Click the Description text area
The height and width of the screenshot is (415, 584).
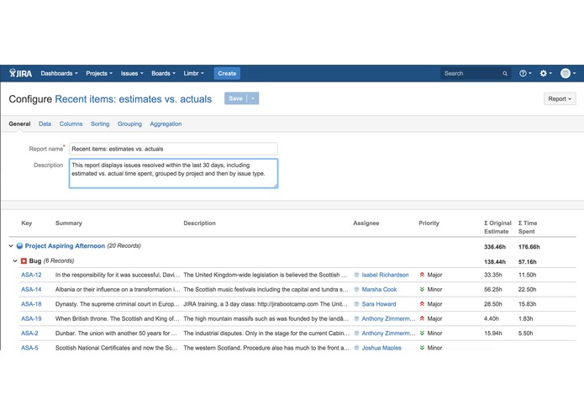[173, 173]
